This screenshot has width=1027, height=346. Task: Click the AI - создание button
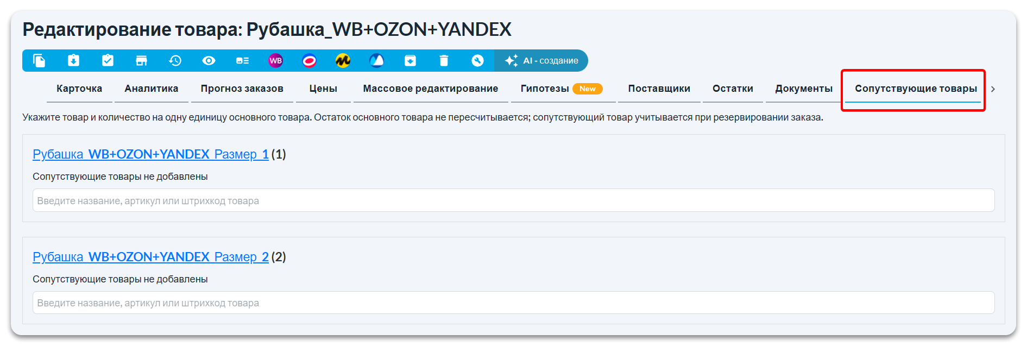[541, 61]
